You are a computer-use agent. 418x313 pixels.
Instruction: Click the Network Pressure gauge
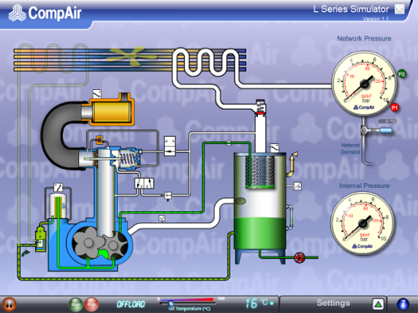(x=364, y=84)
